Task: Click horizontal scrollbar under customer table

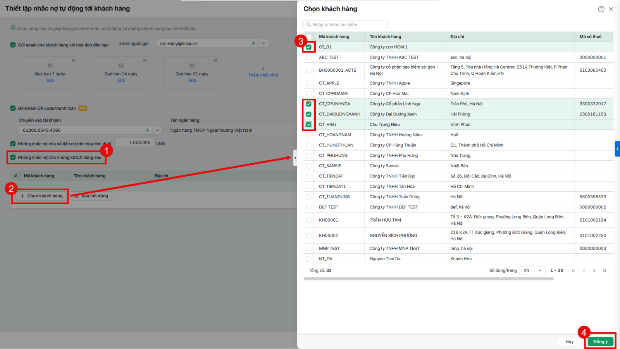Action: (429, 279)
